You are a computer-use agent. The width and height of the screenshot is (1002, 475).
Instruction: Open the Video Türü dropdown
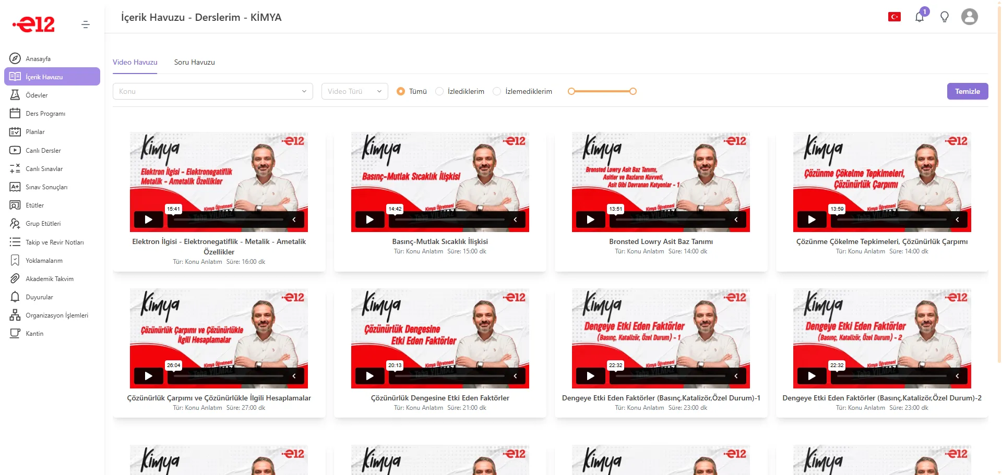[x=354, y=92]
